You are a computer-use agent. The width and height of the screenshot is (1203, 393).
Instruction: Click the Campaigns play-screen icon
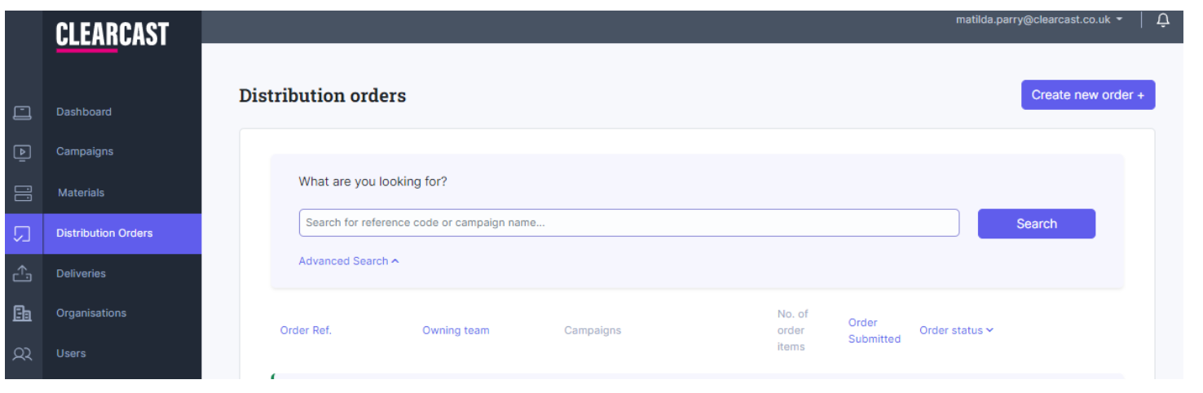[x=22, y=152]
